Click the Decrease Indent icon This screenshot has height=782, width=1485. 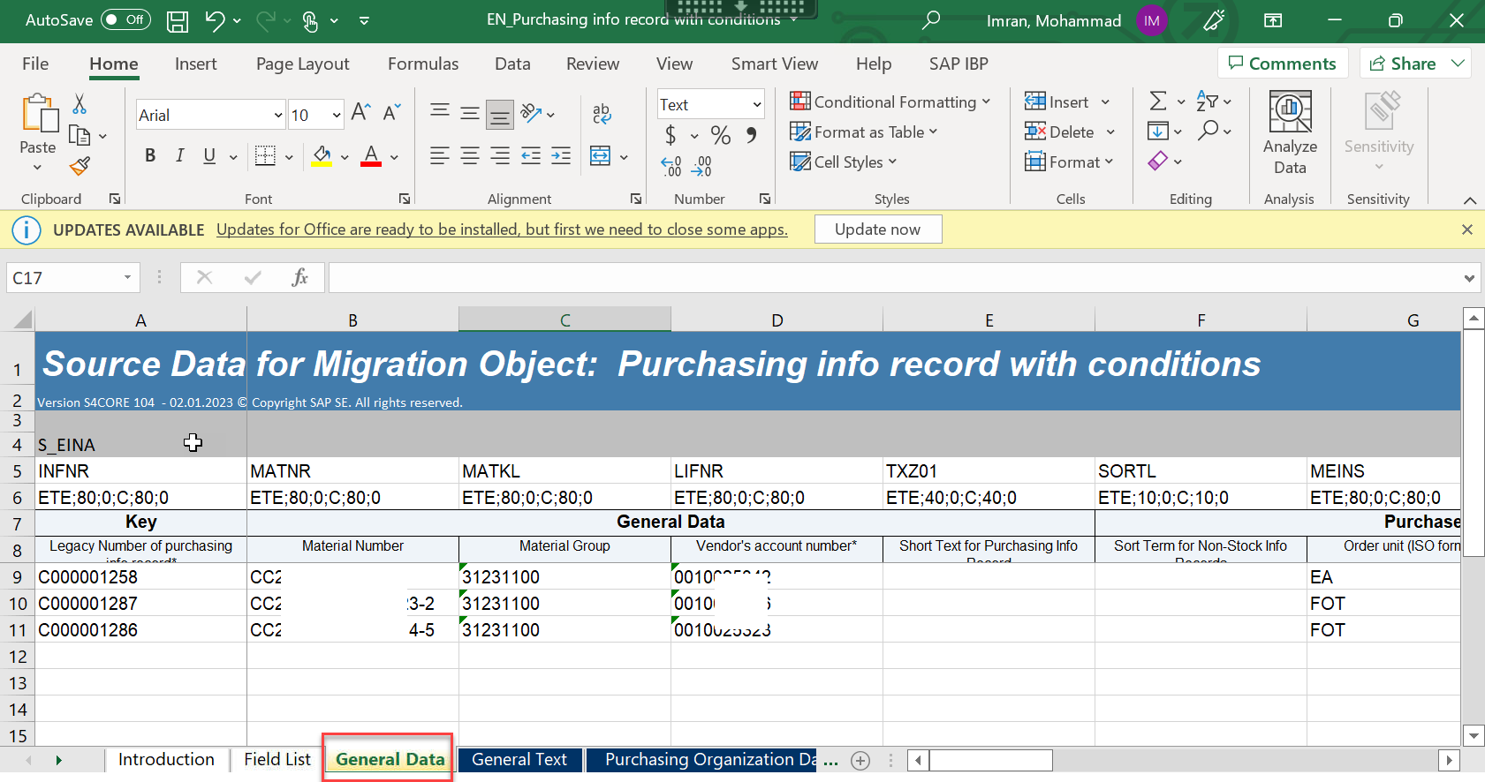(x=531, y=156)
